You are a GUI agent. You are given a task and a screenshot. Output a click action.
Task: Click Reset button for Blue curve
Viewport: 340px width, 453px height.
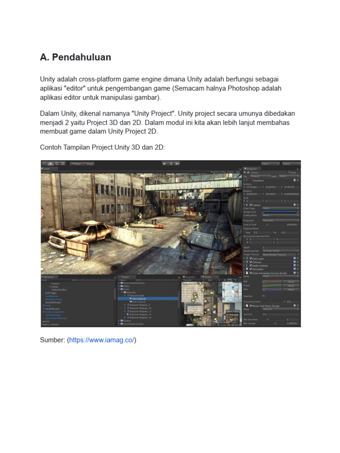[291, 290]
